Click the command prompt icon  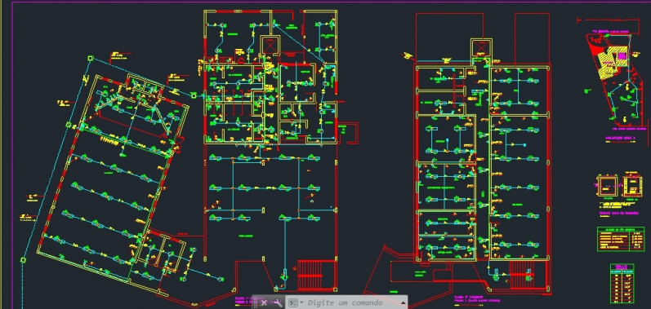(293, 302)
